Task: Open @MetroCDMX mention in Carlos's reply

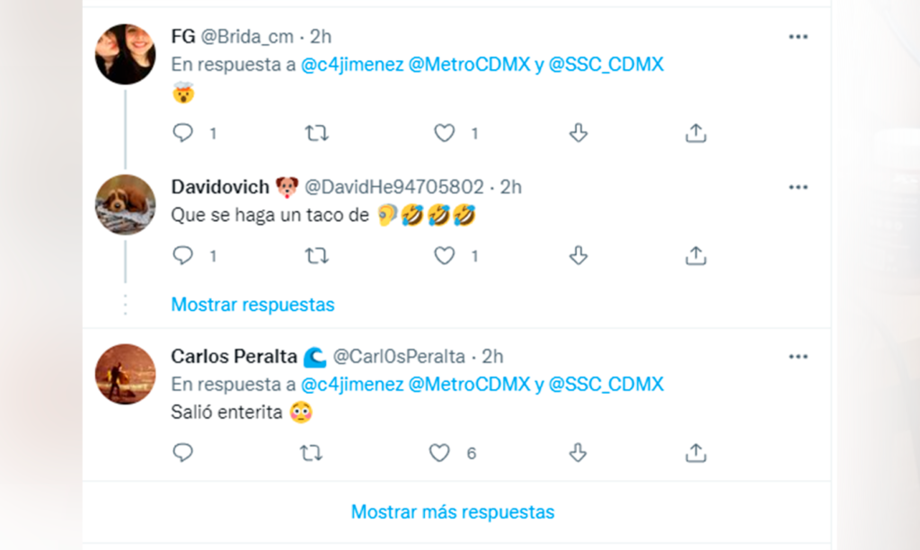Action: point(469,385)
